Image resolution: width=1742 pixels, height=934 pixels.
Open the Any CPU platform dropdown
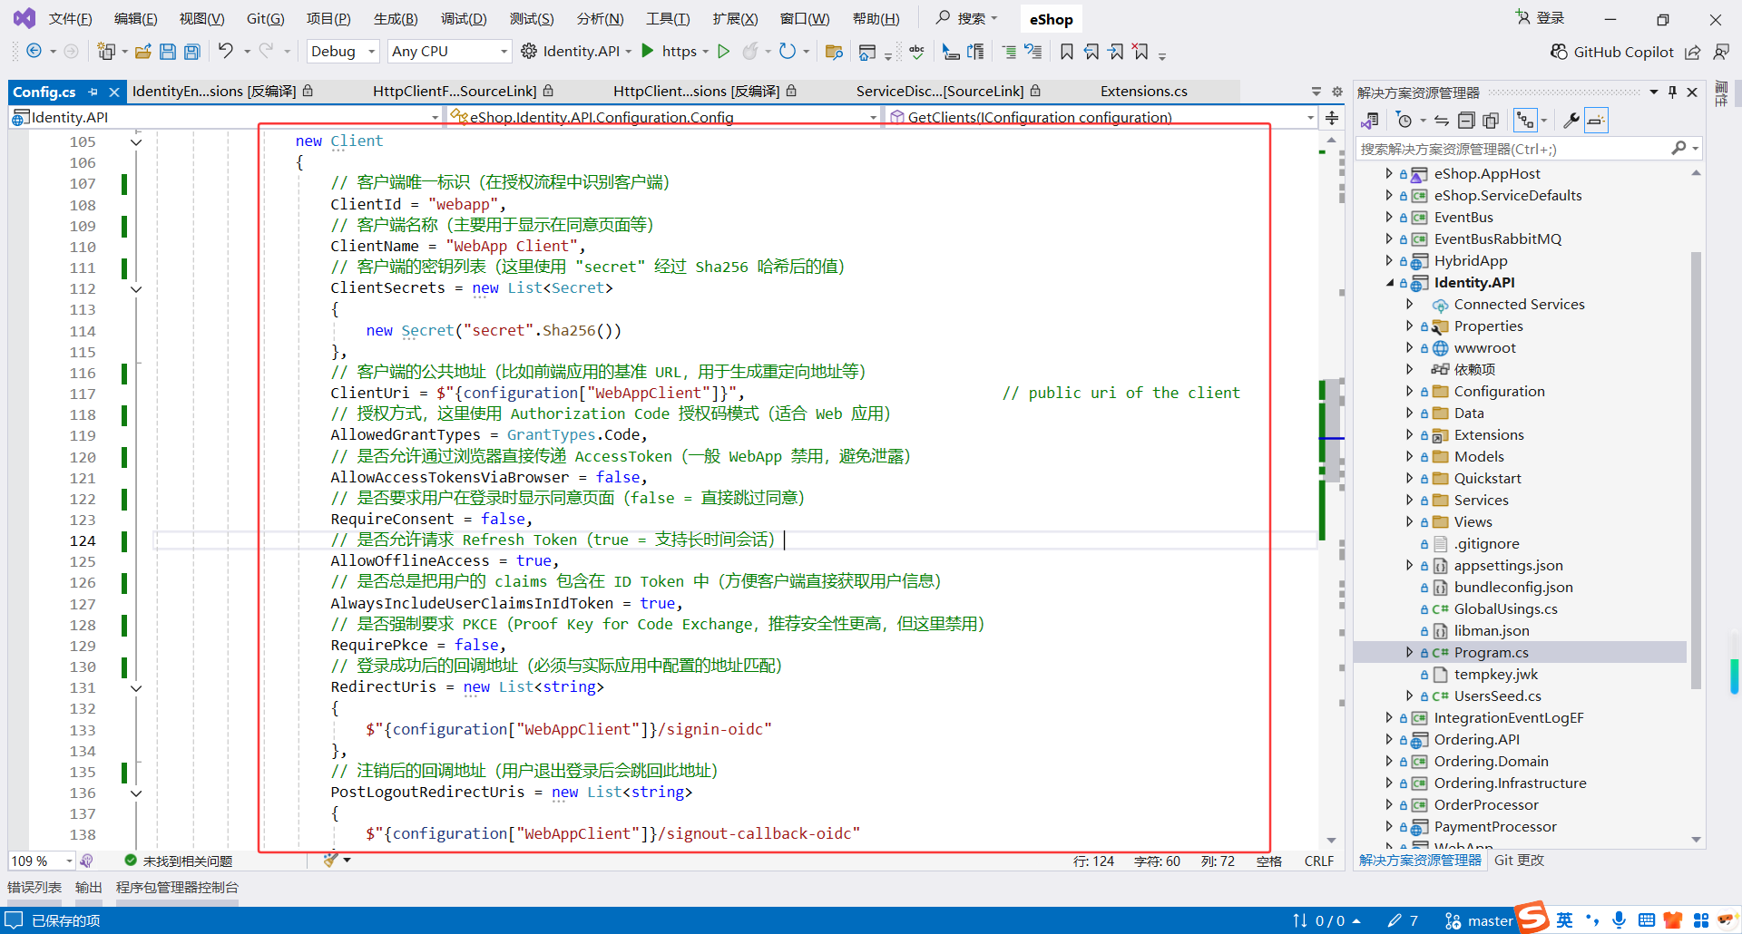click(x=448, y=51)
